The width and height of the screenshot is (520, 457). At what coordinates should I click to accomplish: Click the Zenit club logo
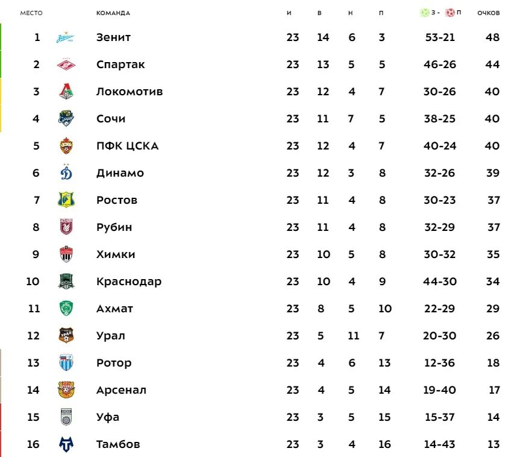point(66,37)
